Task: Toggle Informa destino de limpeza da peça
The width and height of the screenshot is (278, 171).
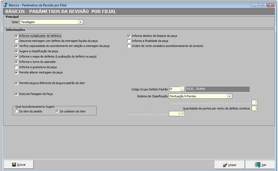Action: pyautogui.click(x=129, y=36)
